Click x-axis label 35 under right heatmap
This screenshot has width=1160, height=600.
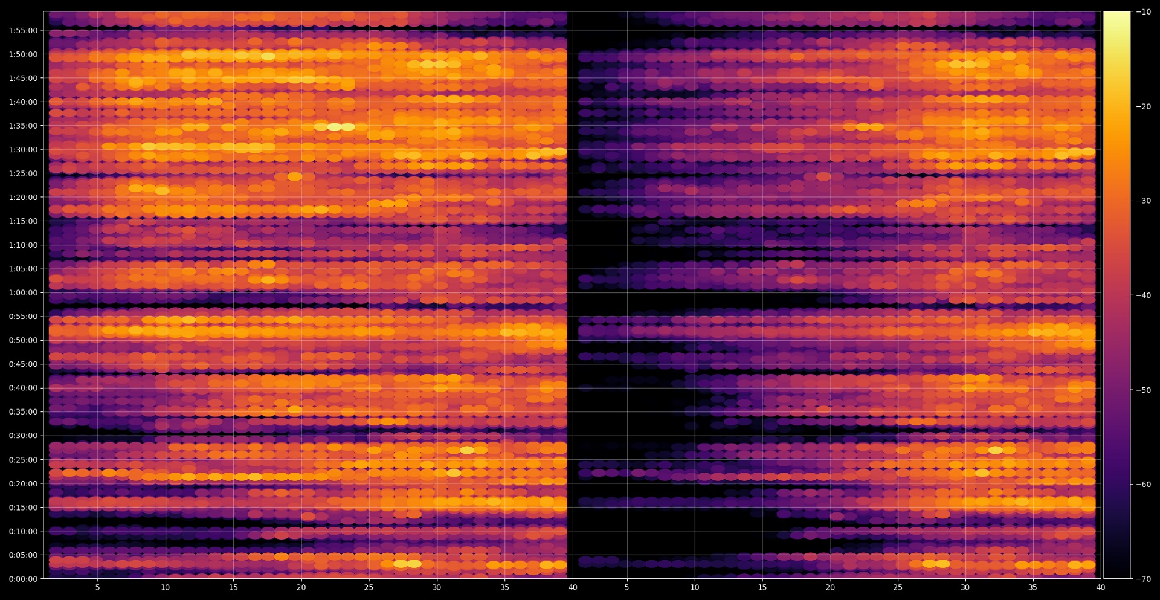pyautogui.click(x=1033, y=587)
